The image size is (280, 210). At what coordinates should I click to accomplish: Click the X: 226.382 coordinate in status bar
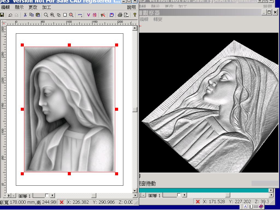coord(78,202)
